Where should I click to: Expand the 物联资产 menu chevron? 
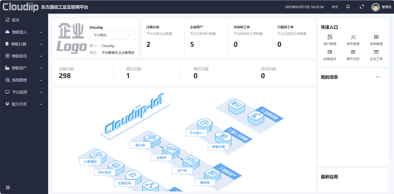pos(41,68)
